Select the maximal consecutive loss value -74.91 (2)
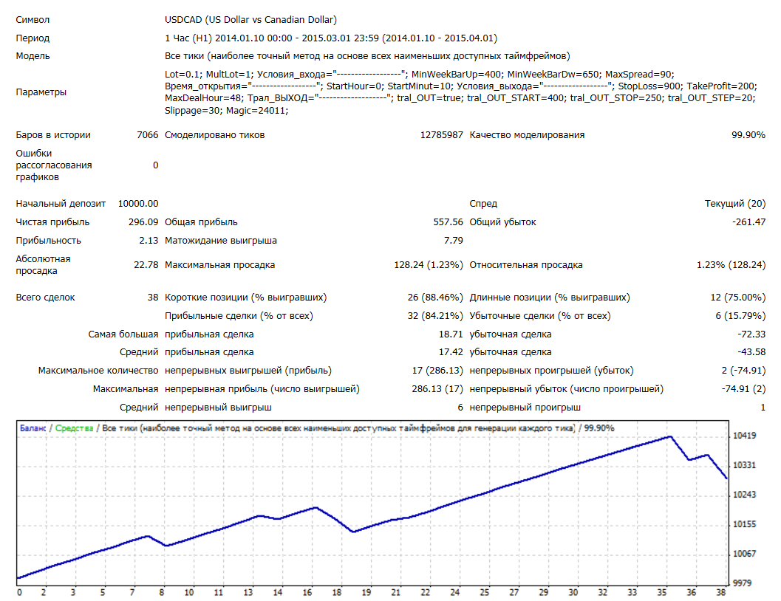781x601 pixels. pyautogui.click(x=743, y=388)
